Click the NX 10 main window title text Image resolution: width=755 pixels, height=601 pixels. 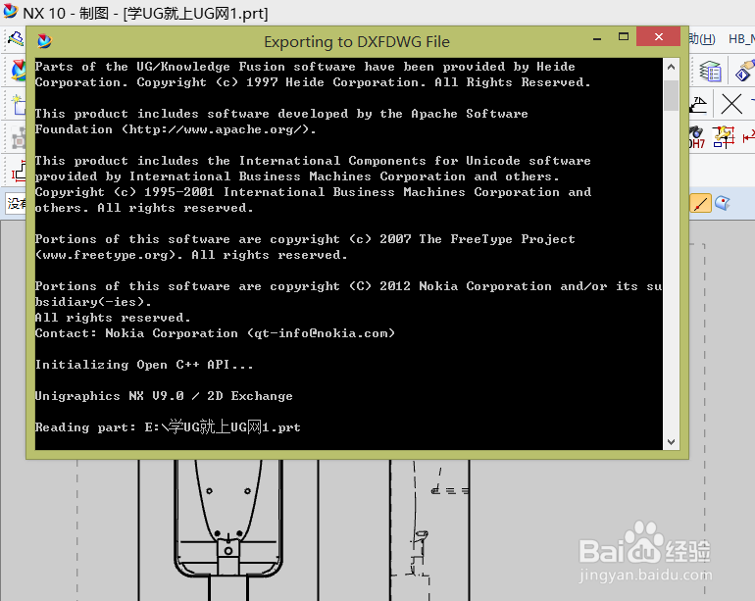(145, 13)
